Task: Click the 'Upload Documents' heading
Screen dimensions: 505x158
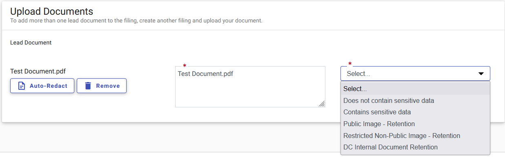Action: [52, 11]
